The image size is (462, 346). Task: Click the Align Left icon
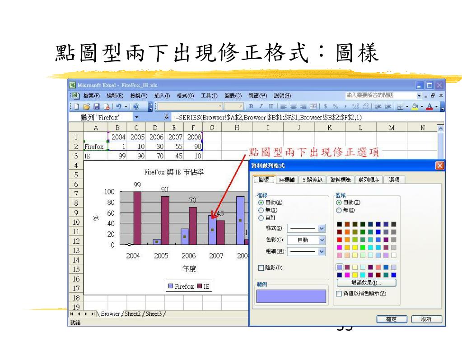[283, 106]
